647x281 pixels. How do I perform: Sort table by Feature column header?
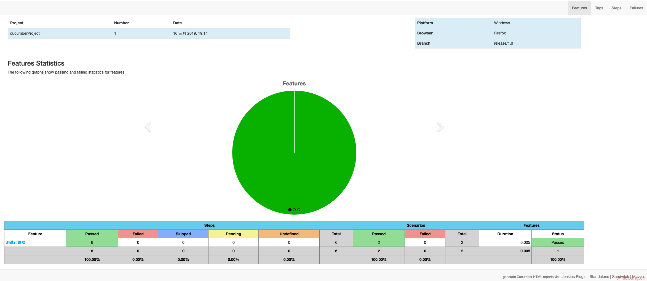[x=35, y=234]
